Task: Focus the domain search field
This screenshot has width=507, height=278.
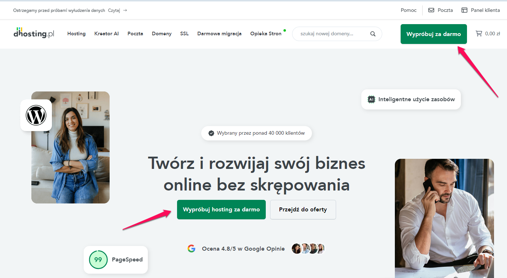Action: click(x=337, y=34)
